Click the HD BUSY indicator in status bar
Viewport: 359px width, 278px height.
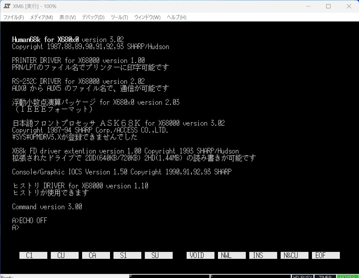coord(302,276)
